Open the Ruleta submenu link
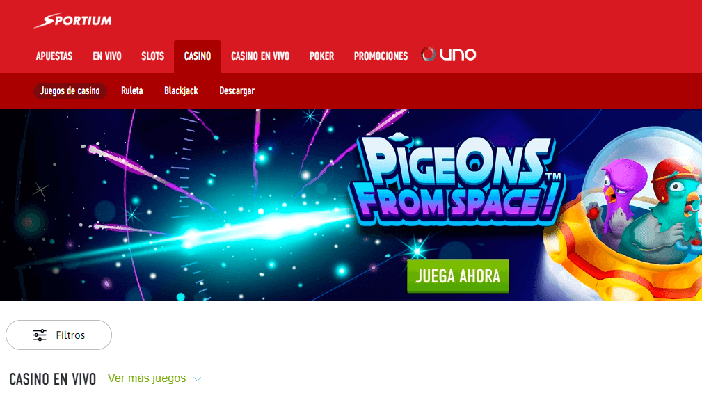This screenshot has height=400, width=702. pyautogui.click(x=132, y=91)
